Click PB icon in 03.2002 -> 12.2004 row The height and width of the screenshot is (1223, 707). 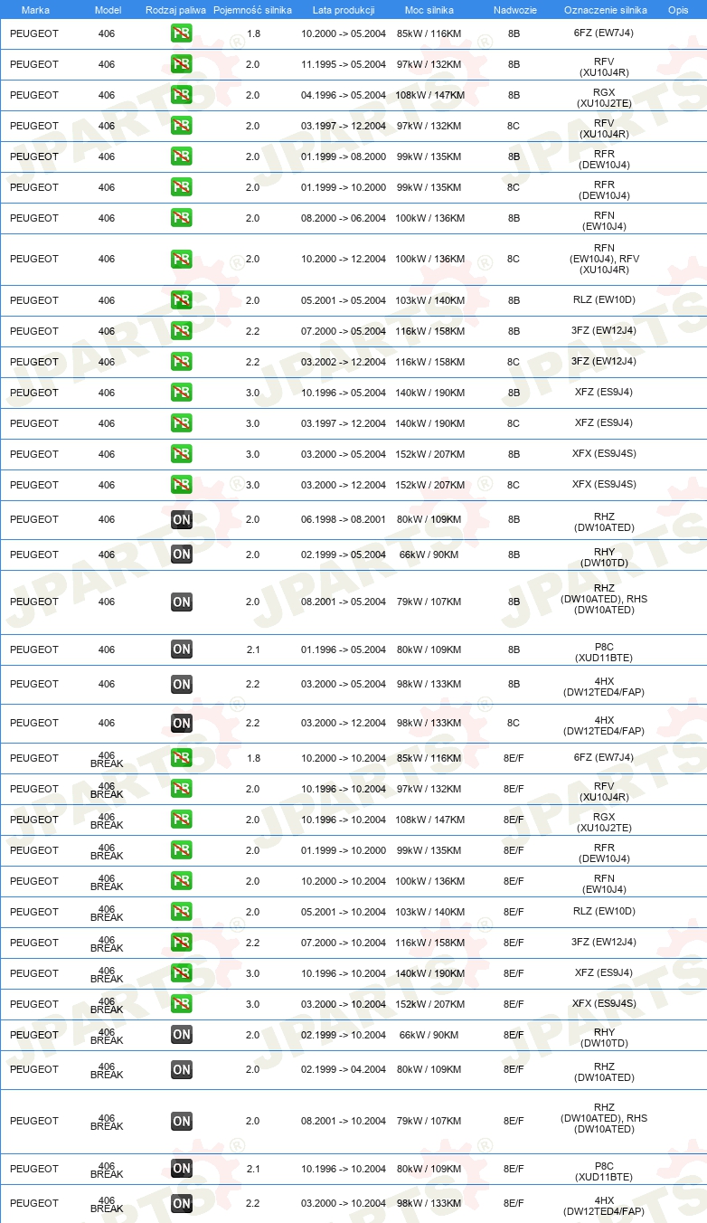(x=182, y=362)
